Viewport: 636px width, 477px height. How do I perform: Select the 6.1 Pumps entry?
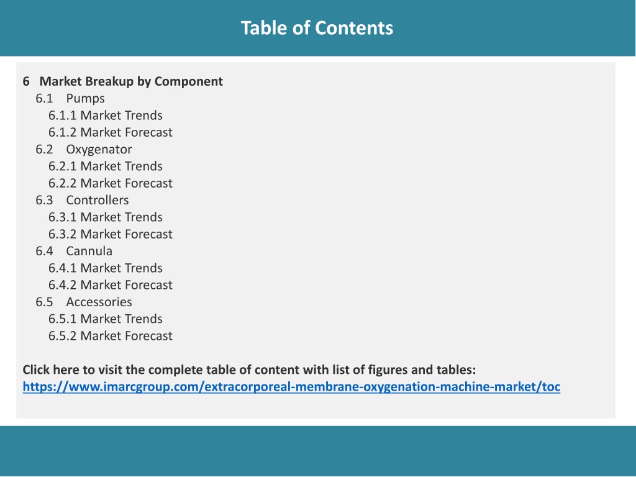coord(70,99)
